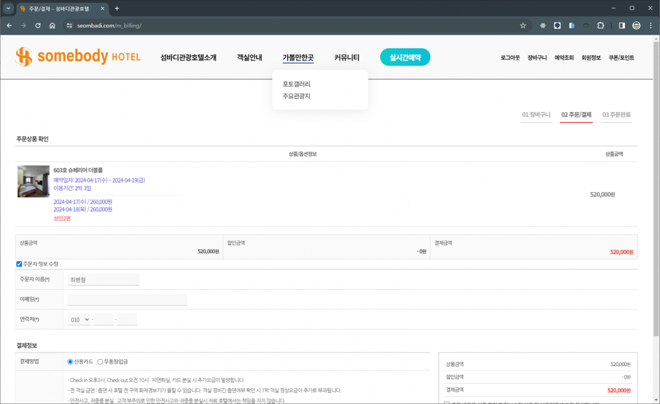
Task: Open 객실안내 menu
Action: pyautogui.click(x=250, y=57)
